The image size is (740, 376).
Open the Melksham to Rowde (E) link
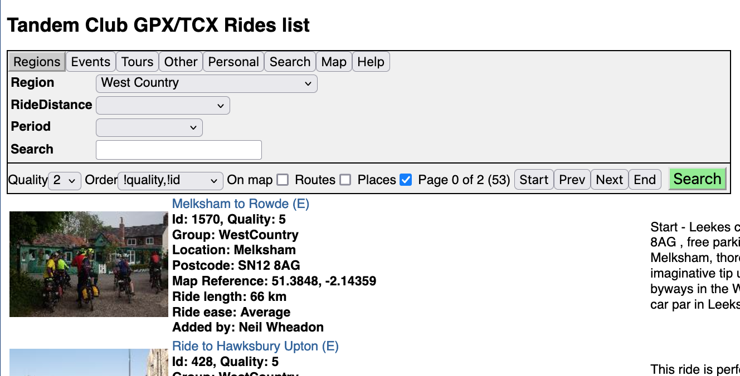[x=240, y=204]
